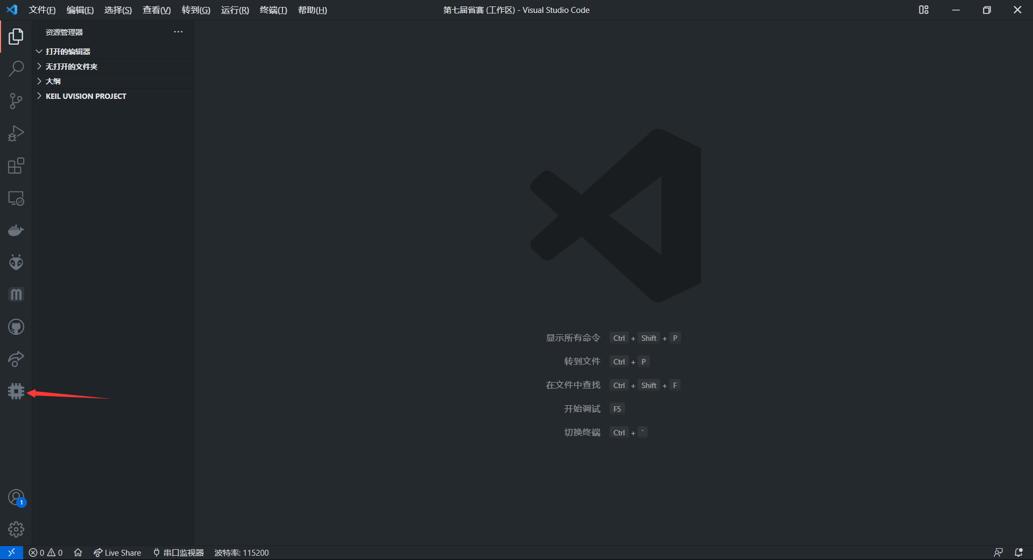Image resolution: width=1033 pixels, height=560 pixels.
Task: Restore down the window
Action: [987, 10]
